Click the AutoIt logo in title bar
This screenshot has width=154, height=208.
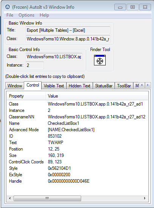pyautogui.click(x=8, y=7)
